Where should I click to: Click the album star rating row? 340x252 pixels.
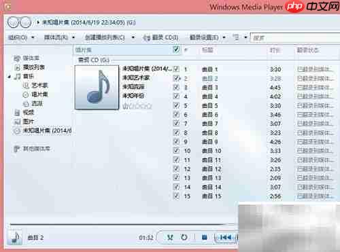(137, 106)
